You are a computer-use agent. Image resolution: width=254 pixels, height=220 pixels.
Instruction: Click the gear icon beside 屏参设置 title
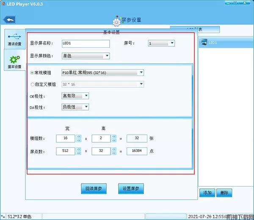pos(116,21)
